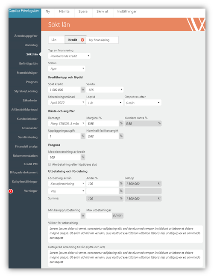This screenshot has height=277, width=214.
Task: Click the Capitex Företagslån logo
Action: [23, 11]
